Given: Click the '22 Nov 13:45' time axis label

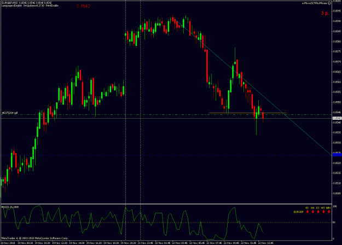Looking at the screenshot, I should click(266, 243).
